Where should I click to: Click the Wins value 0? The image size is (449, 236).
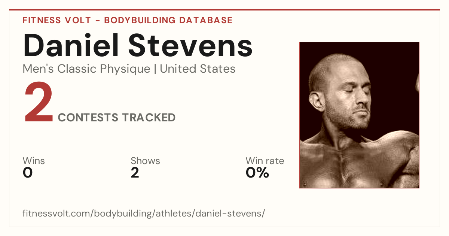click(28, 173)
